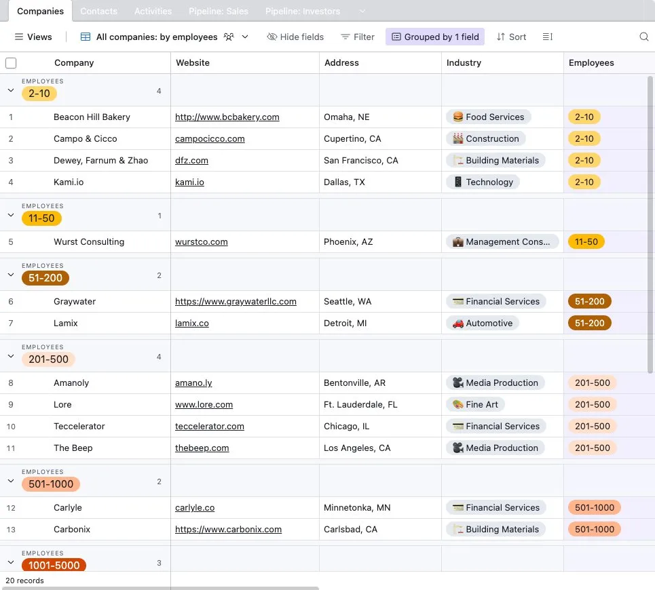
Task: Click the Industry column header
Action: tap(502, 62)
